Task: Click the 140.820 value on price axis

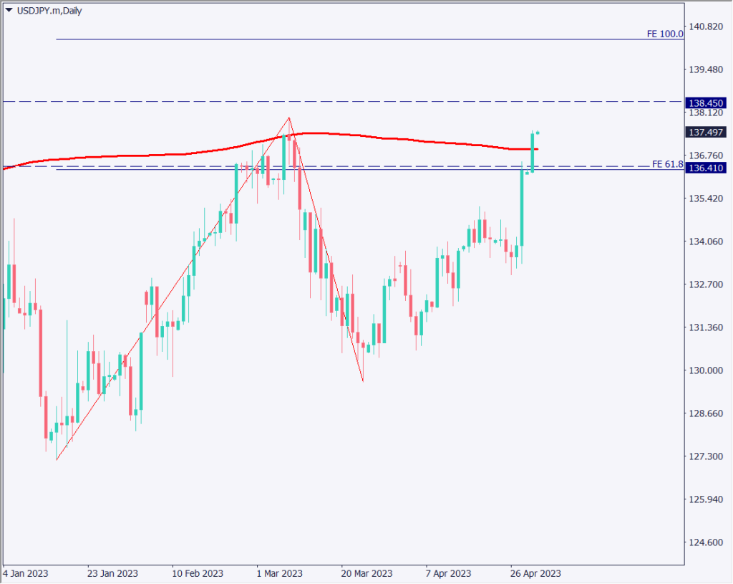Action: [x=706, y=27]
